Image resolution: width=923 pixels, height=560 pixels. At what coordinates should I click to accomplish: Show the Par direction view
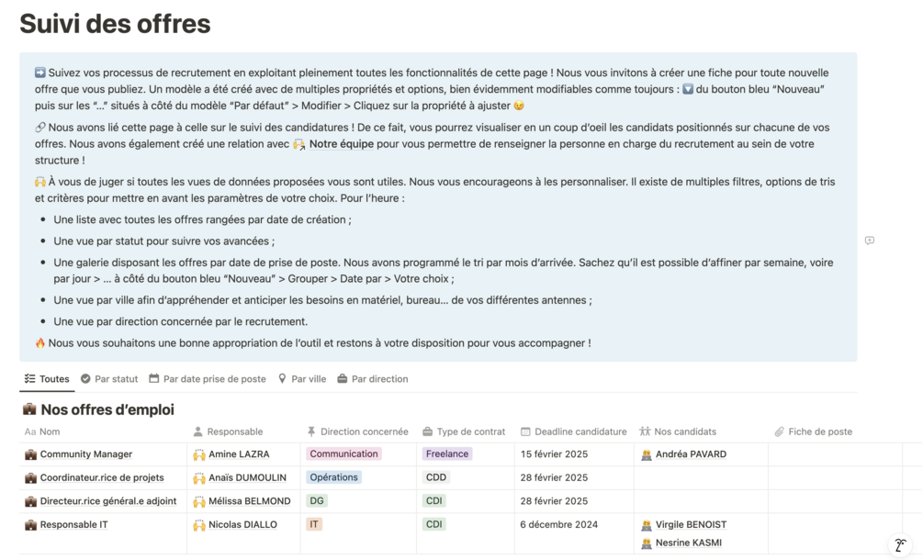click(373, 379)
